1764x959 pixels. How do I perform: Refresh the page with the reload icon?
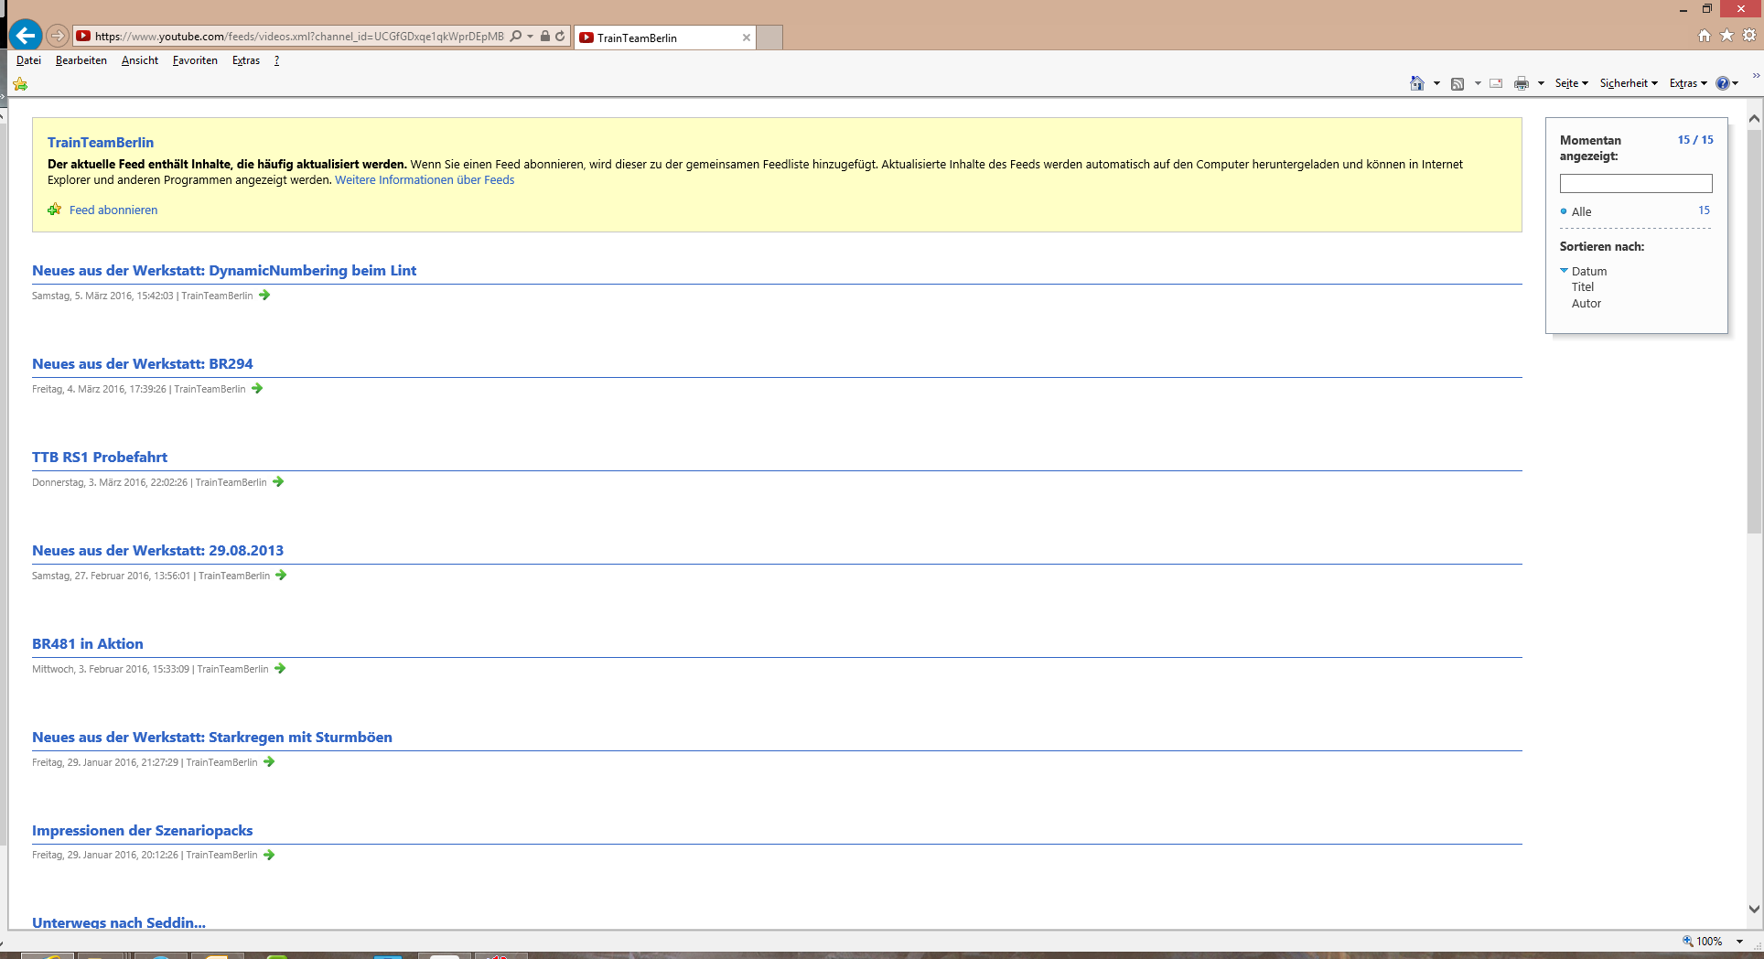point(560,37)
